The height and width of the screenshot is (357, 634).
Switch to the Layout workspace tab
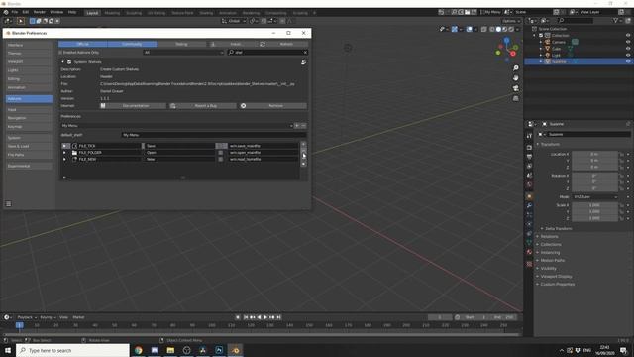pos(92,13)
